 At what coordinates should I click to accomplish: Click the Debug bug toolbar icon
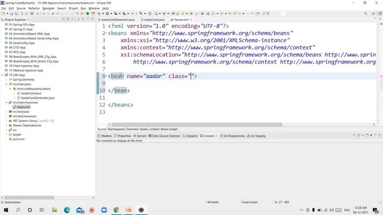point(99,14)
